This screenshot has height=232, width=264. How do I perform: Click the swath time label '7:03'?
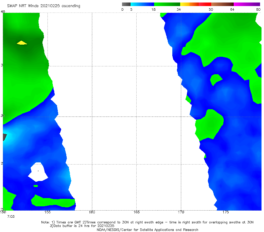[x=11, y=217]
